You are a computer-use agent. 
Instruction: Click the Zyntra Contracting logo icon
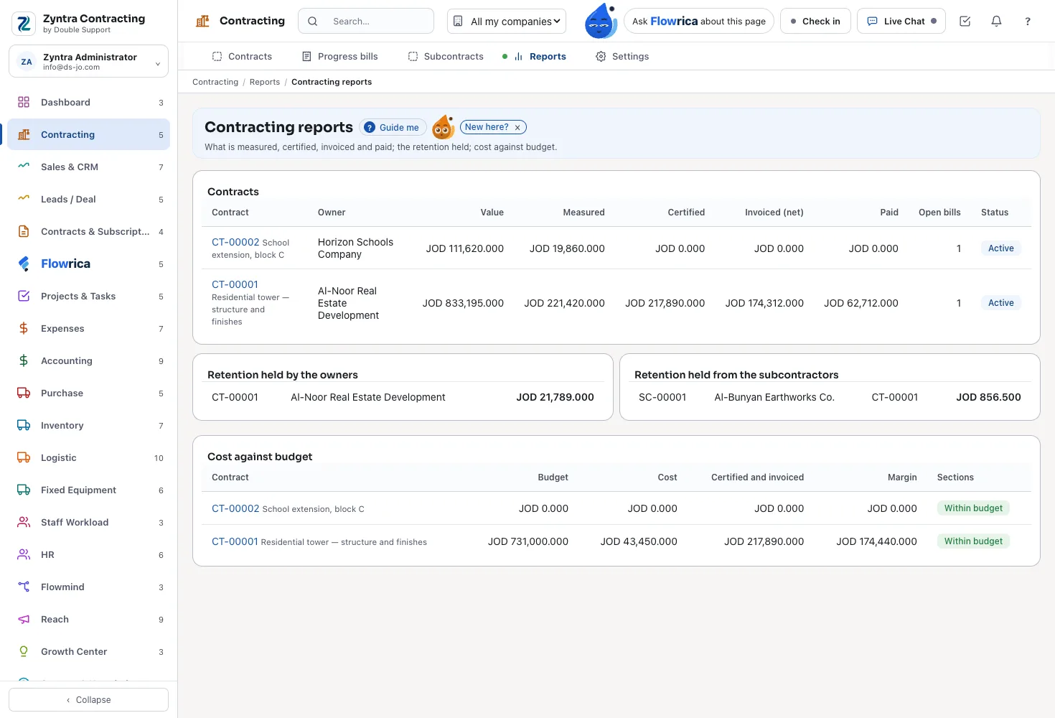(24, 24)
